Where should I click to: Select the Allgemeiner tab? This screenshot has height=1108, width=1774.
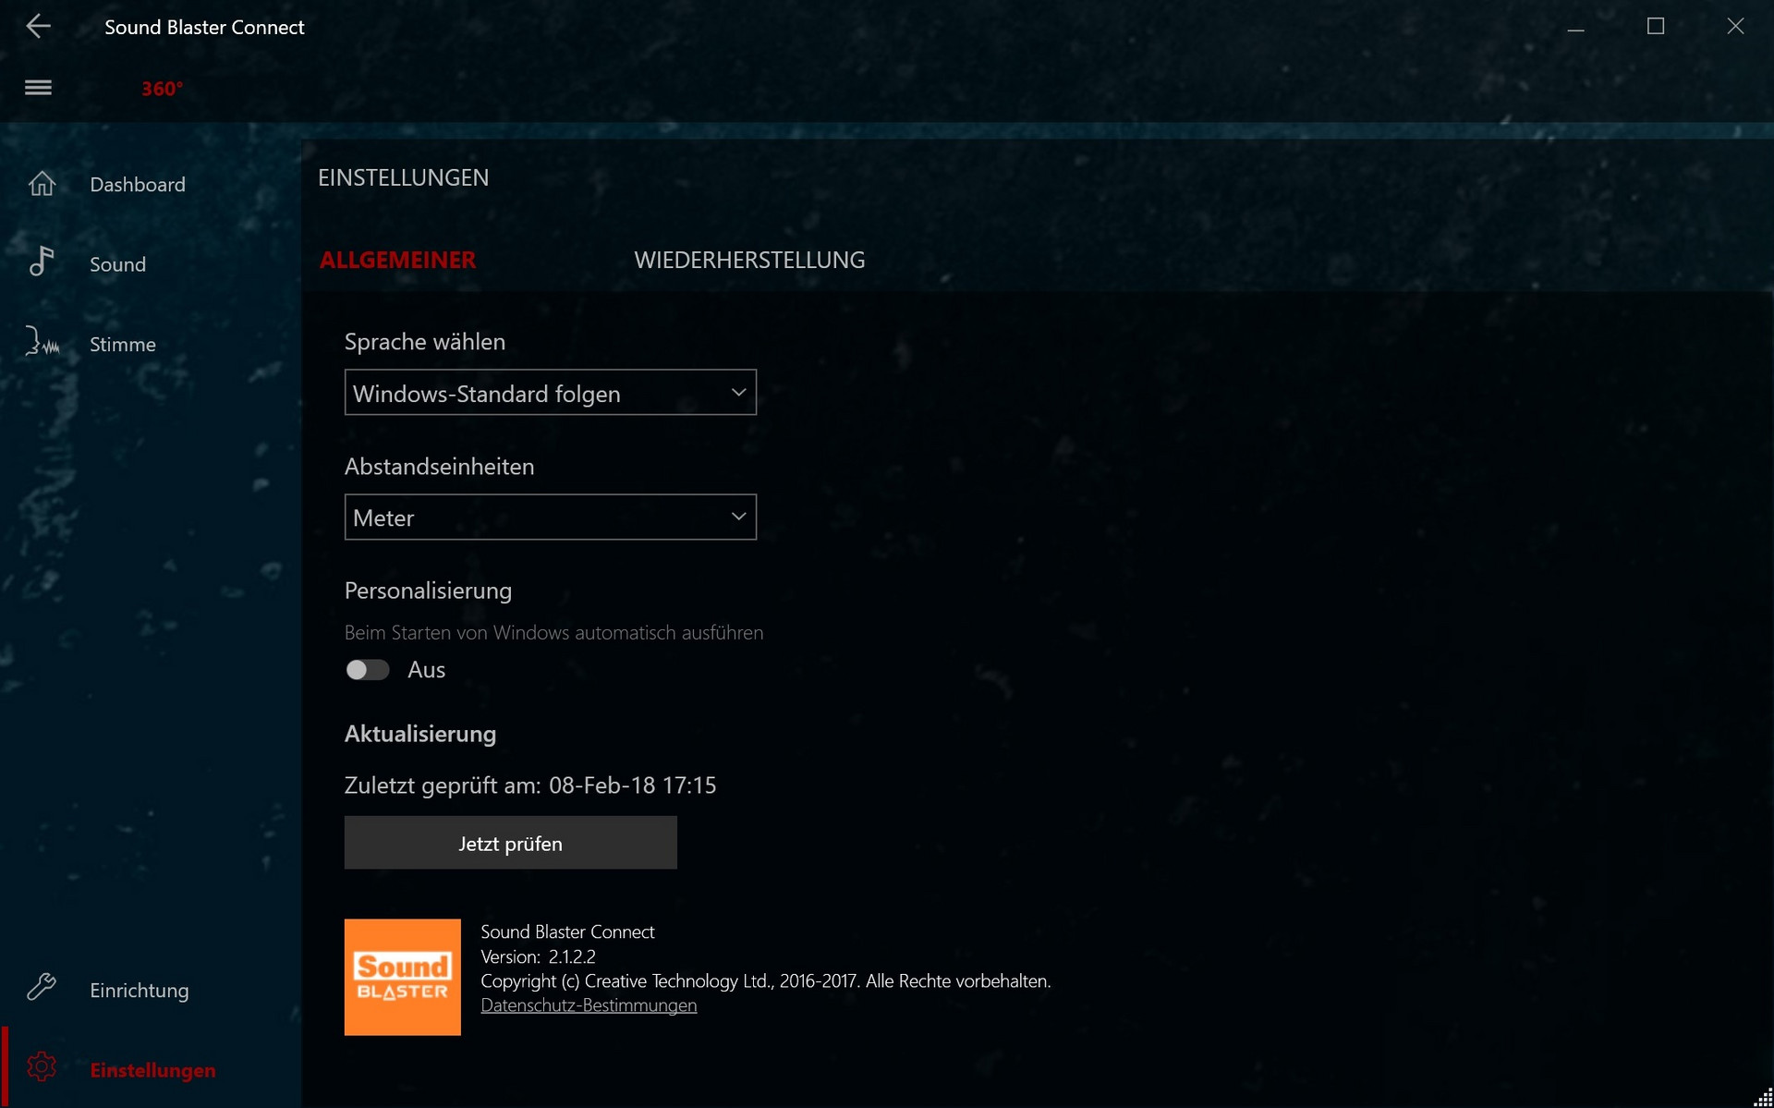pyautogui.click(x=398, y=261)
